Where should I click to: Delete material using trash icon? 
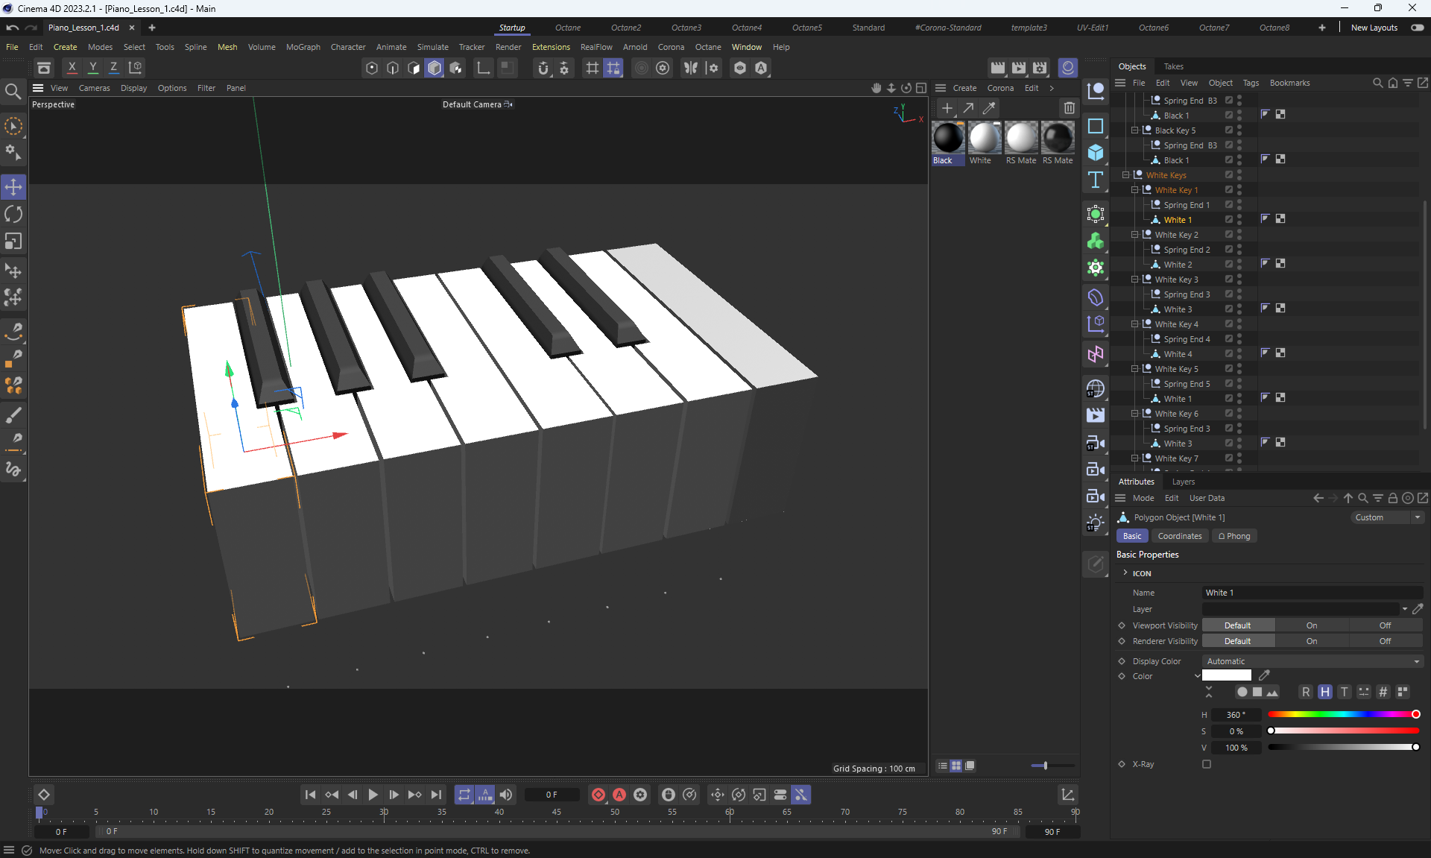(x=1069, y=108)
